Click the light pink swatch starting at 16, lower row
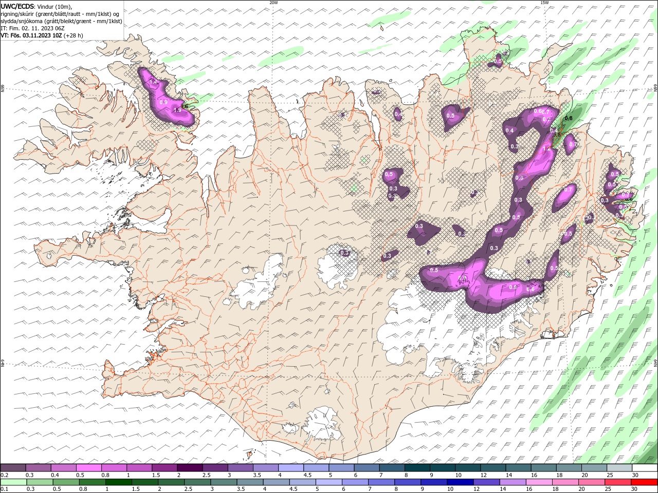The image size is (658, 493). pos(539,482)
